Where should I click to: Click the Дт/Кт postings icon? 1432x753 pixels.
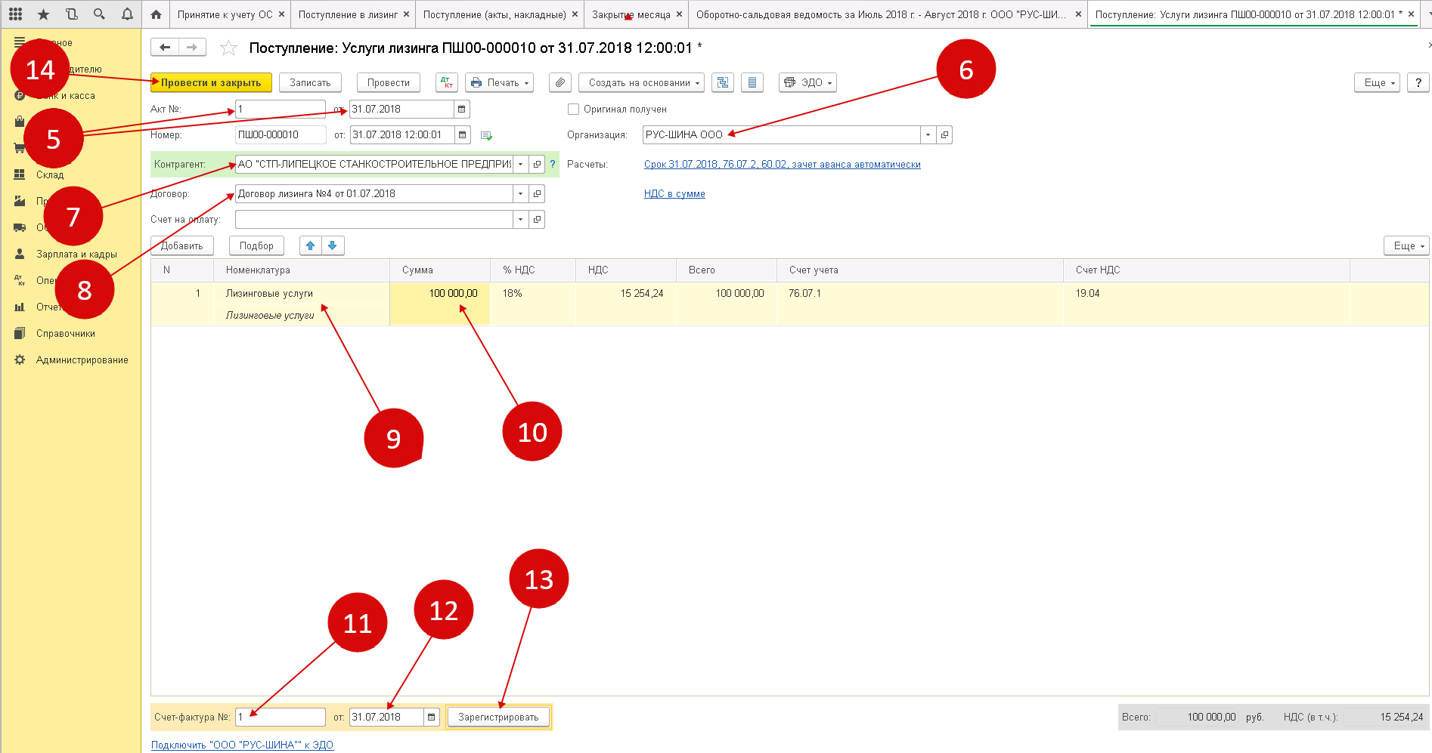447,82
